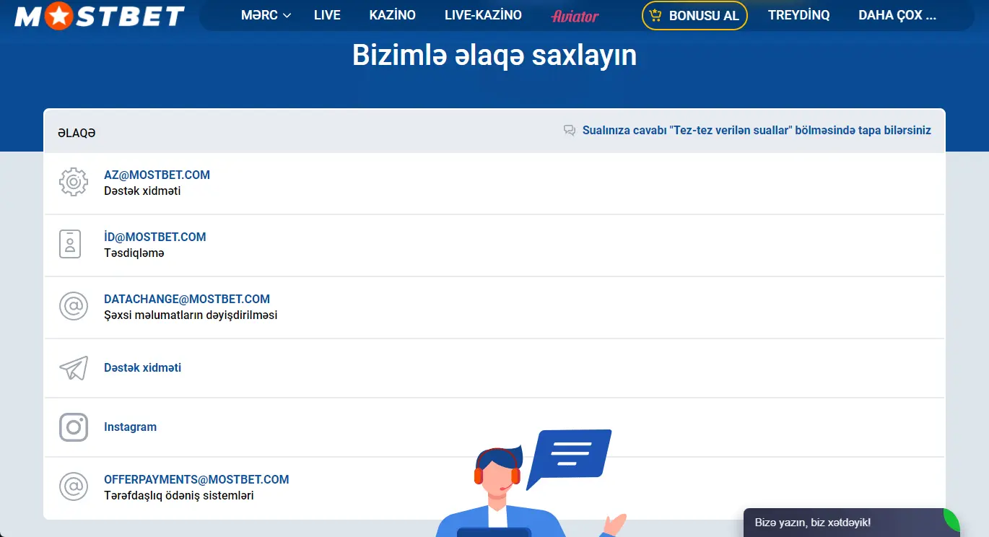Screen dimensions: 989x537
Task: Click the chat bubbles icon near FAQ link
Action: (x=570, y=131)
